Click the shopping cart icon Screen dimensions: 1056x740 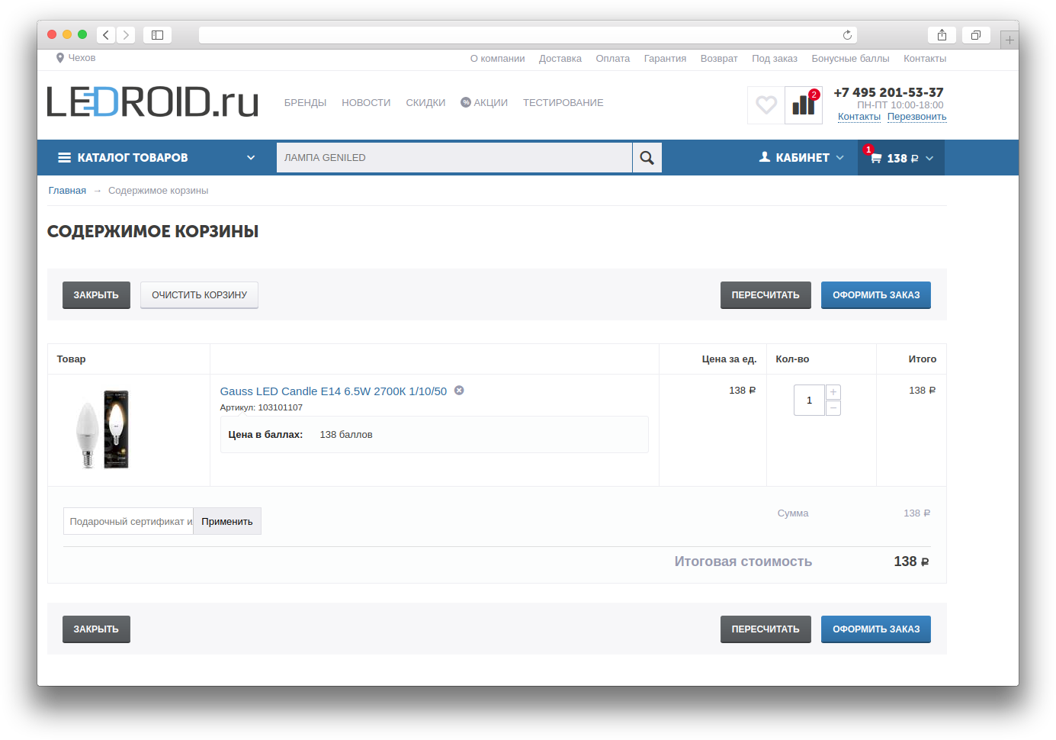[x=878, y=158]
